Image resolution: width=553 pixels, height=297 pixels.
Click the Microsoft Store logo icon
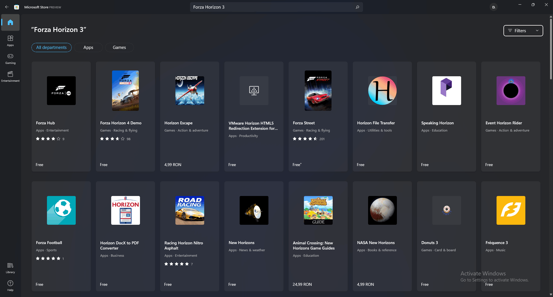17,7
